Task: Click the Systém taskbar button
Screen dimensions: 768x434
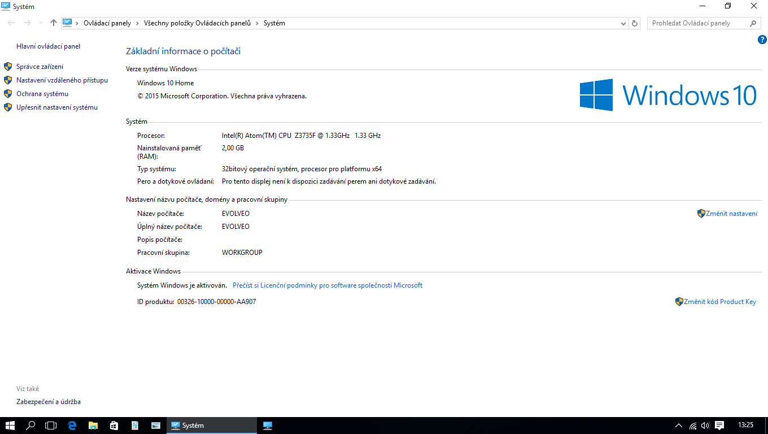Action: (x=212, y=426)
